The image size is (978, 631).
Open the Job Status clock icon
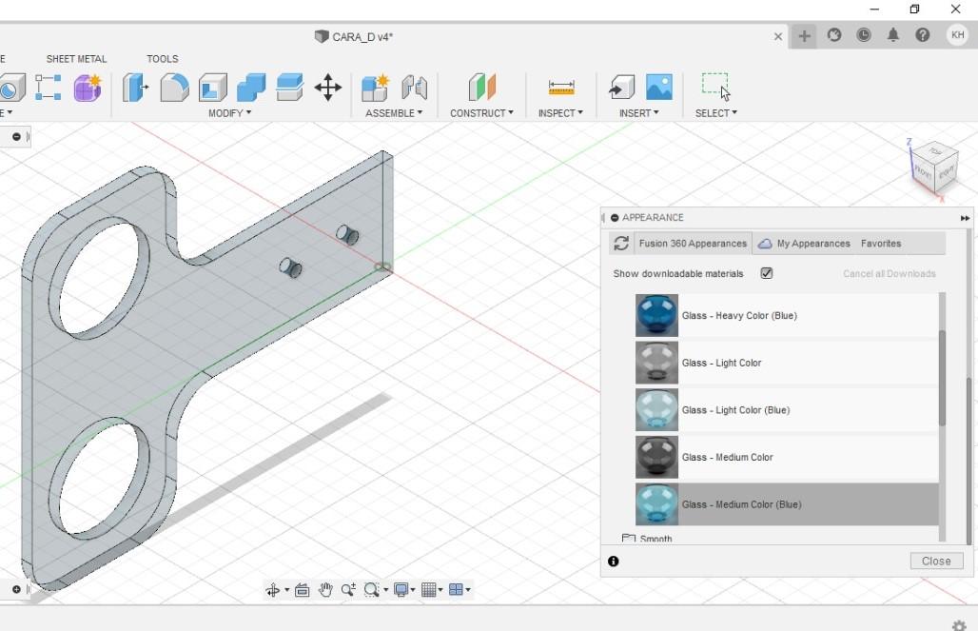[864, 35]
